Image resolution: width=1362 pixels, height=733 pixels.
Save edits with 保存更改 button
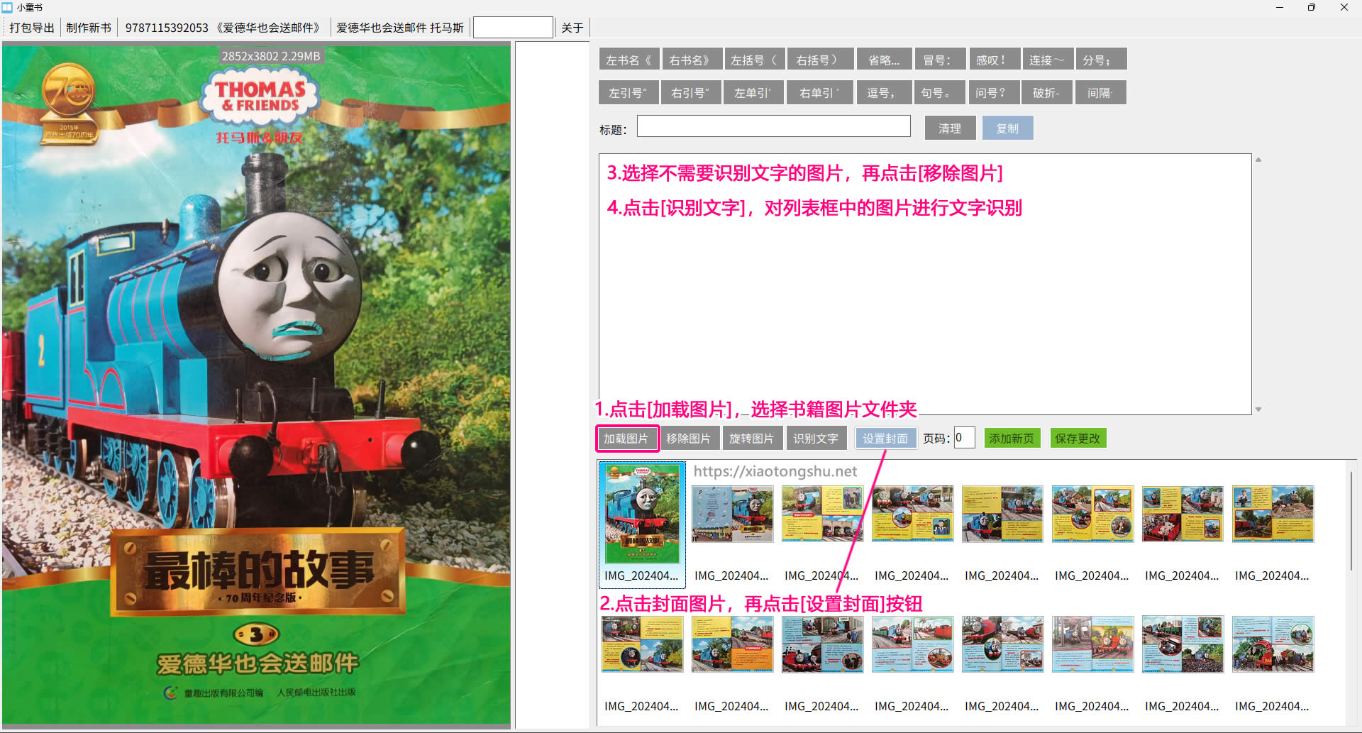[1078, 439]
